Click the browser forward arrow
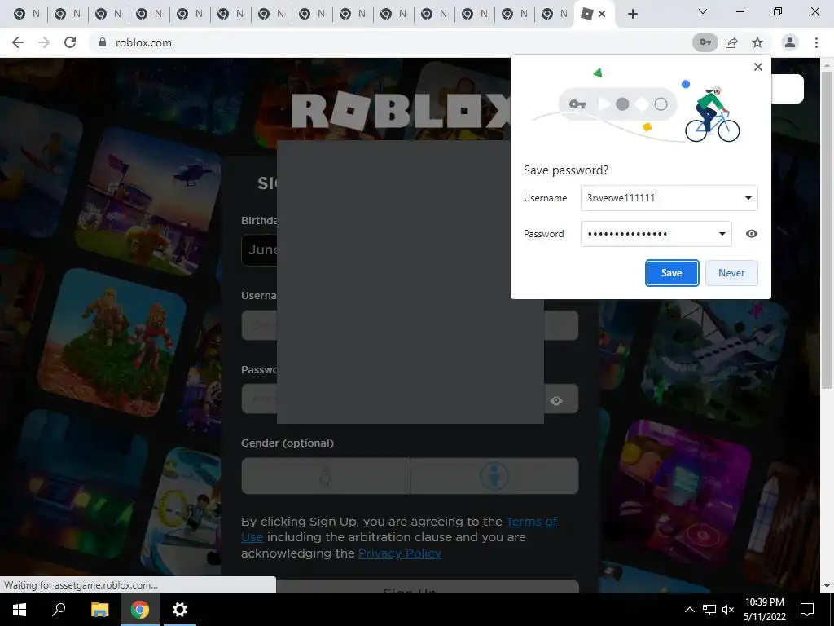Screen dimensions: 834x626 pos(44,42)
